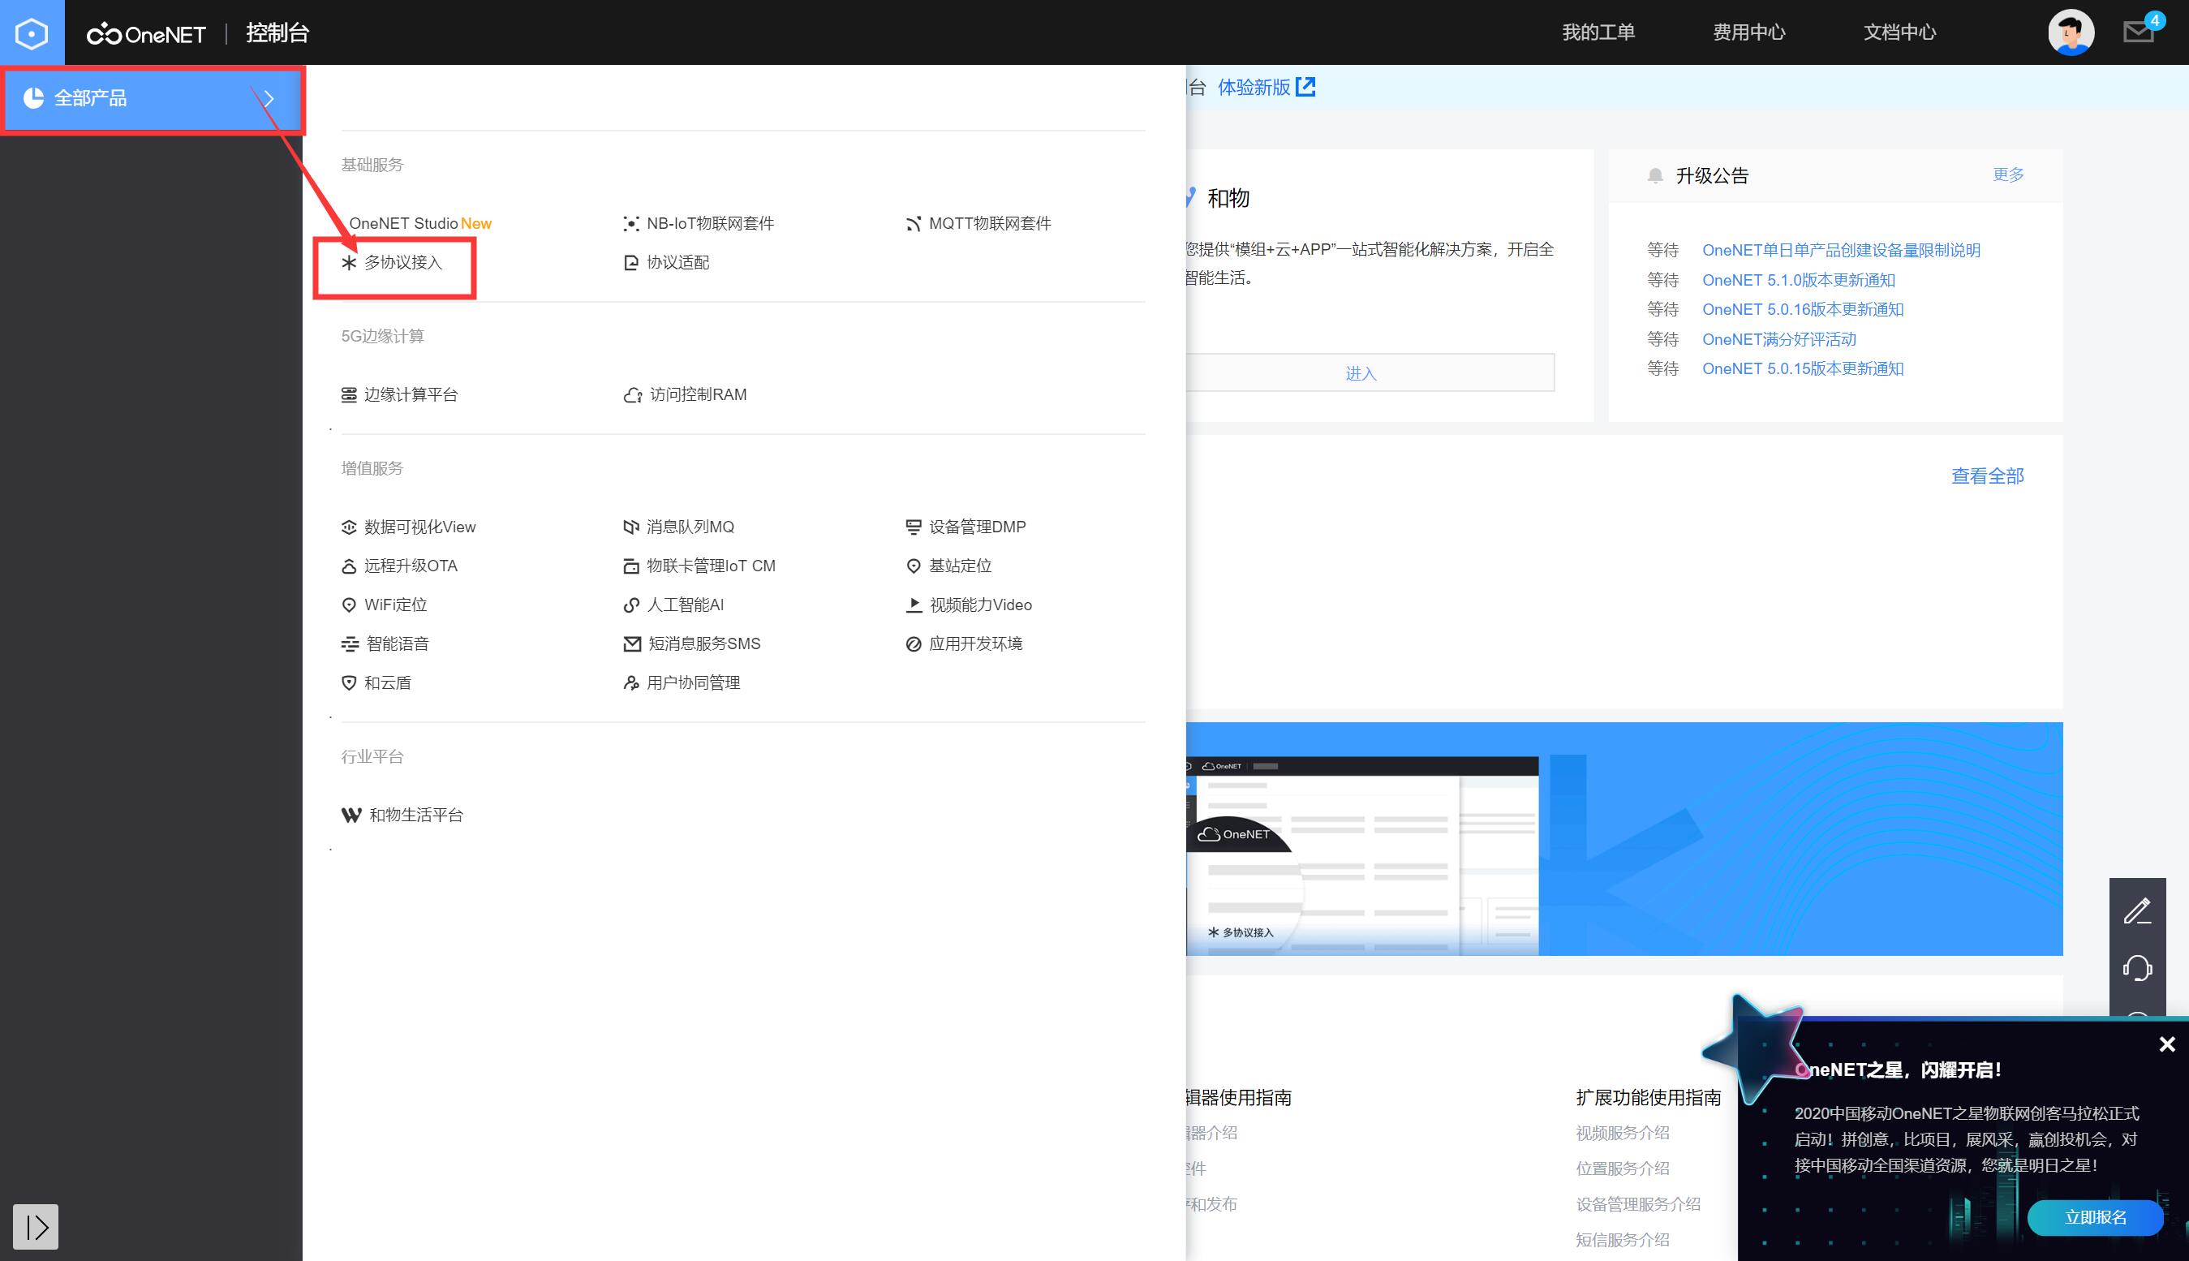Open customer service via the headset icon

pos(2139,967)
